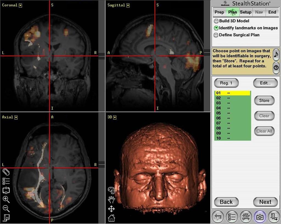
Task: Open the 3D view dropdown
Action: 115,117
